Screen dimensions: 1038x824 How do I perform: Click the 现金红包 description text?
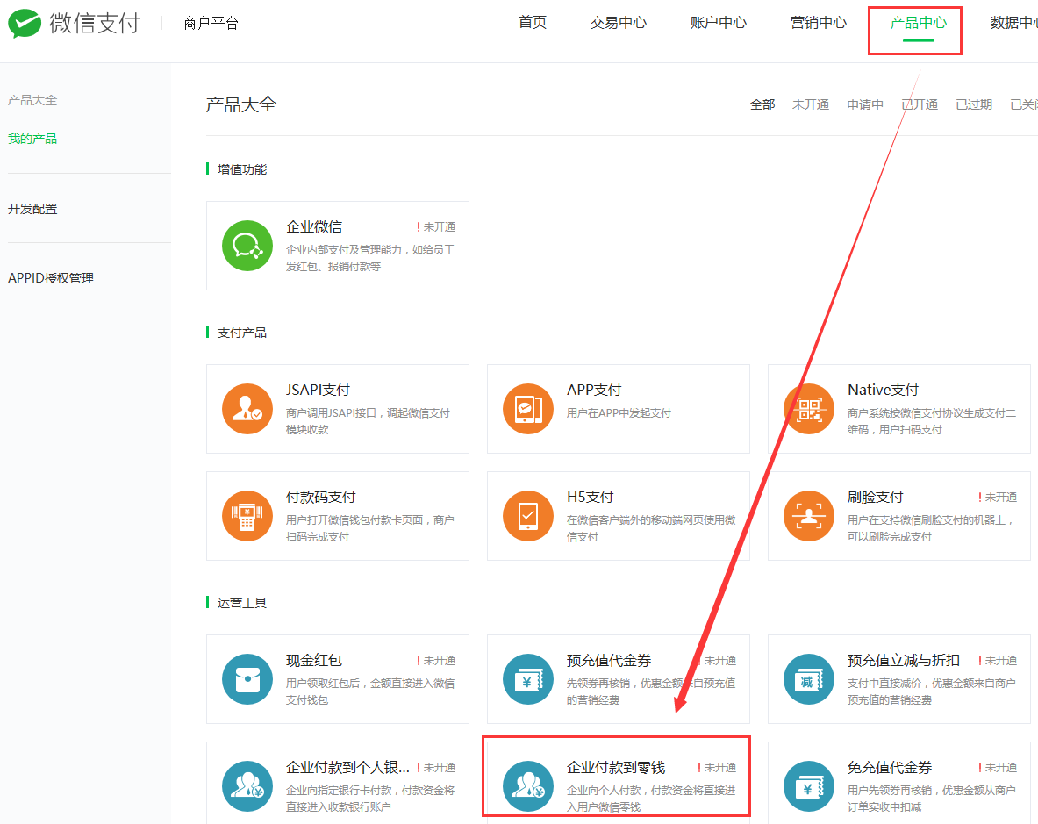370,691
